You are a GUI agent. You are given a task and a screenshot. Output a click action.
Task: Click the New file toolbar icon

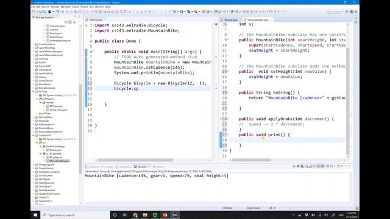pos(34,12)
